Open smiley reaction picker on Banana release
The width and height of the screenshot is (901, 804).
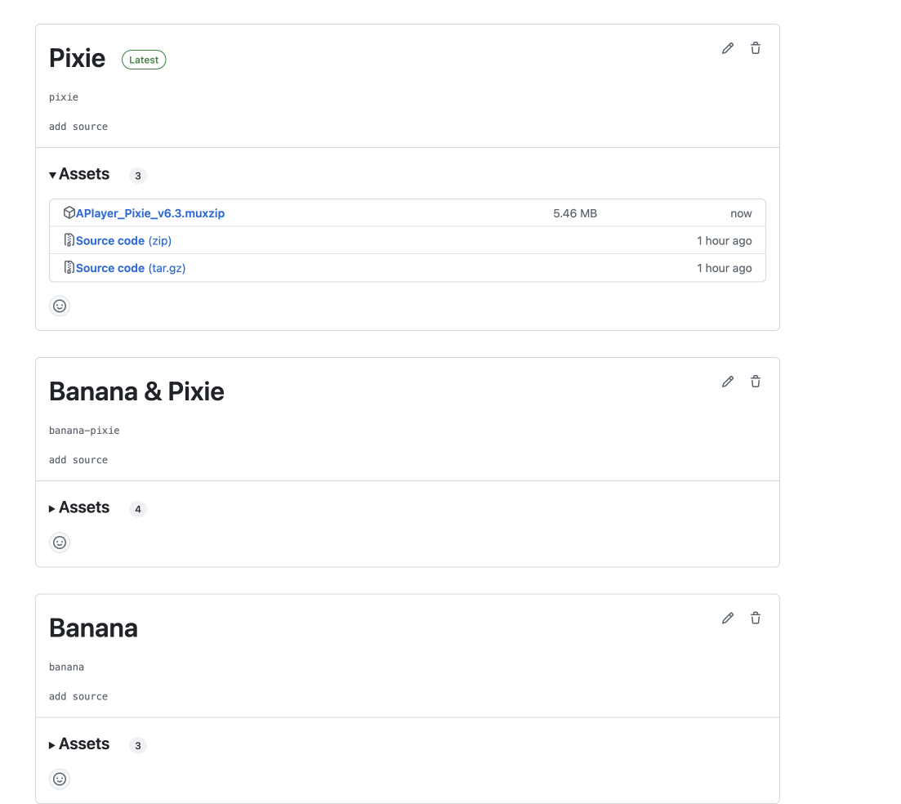[60, 779]
